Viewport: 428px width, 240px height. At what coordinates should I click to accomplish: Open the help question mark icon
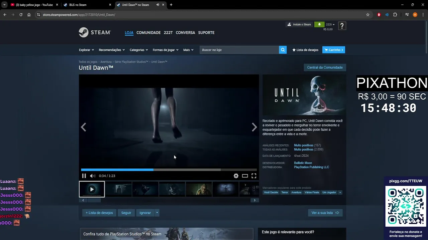click(x=342, y=26)
